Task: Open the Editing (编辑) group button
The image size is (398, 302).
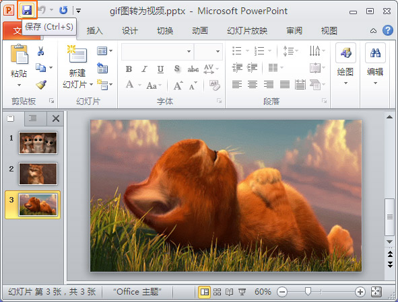Action: click(x=375, y=65)
